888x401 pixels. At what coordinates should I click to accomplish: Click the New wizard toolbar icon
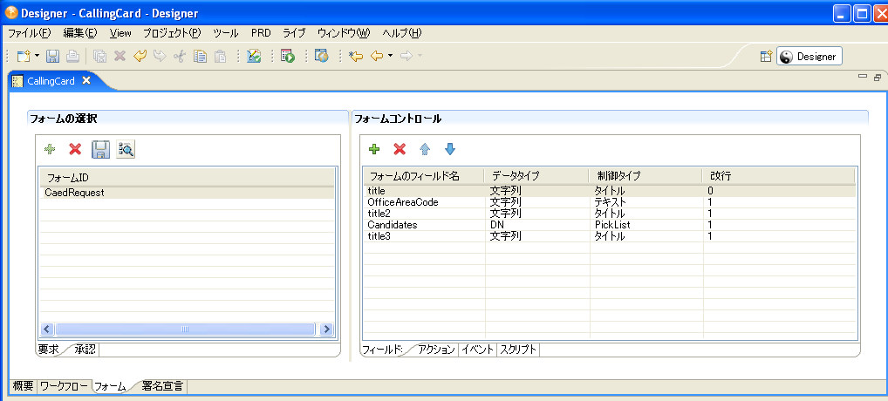pos(24,56)
